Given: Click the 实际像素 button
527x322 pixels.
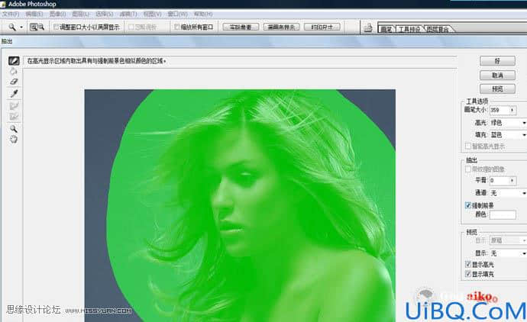Looking at the screenshot, I should coord(241,27).
